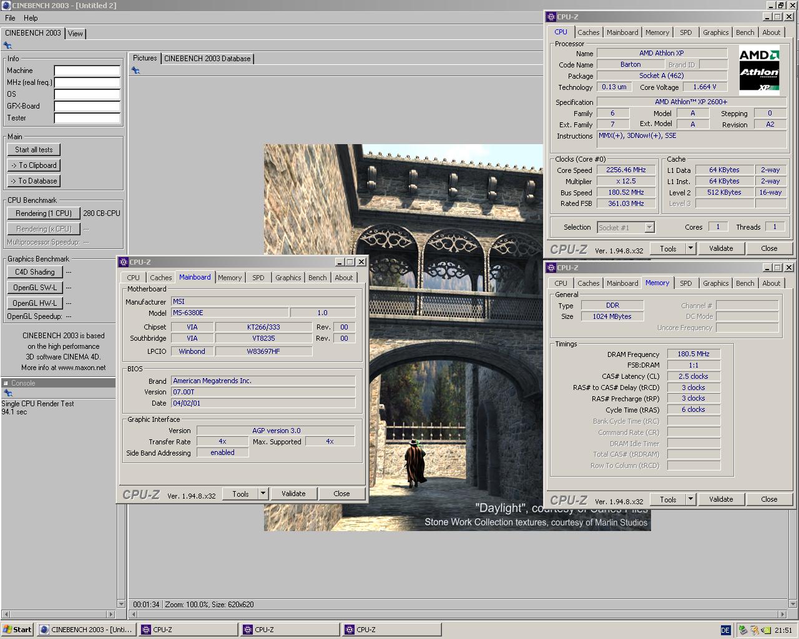799x639 pixels.
Task: Click the 2256.46 MHz Core Speed value
Action: pos(626,170)
